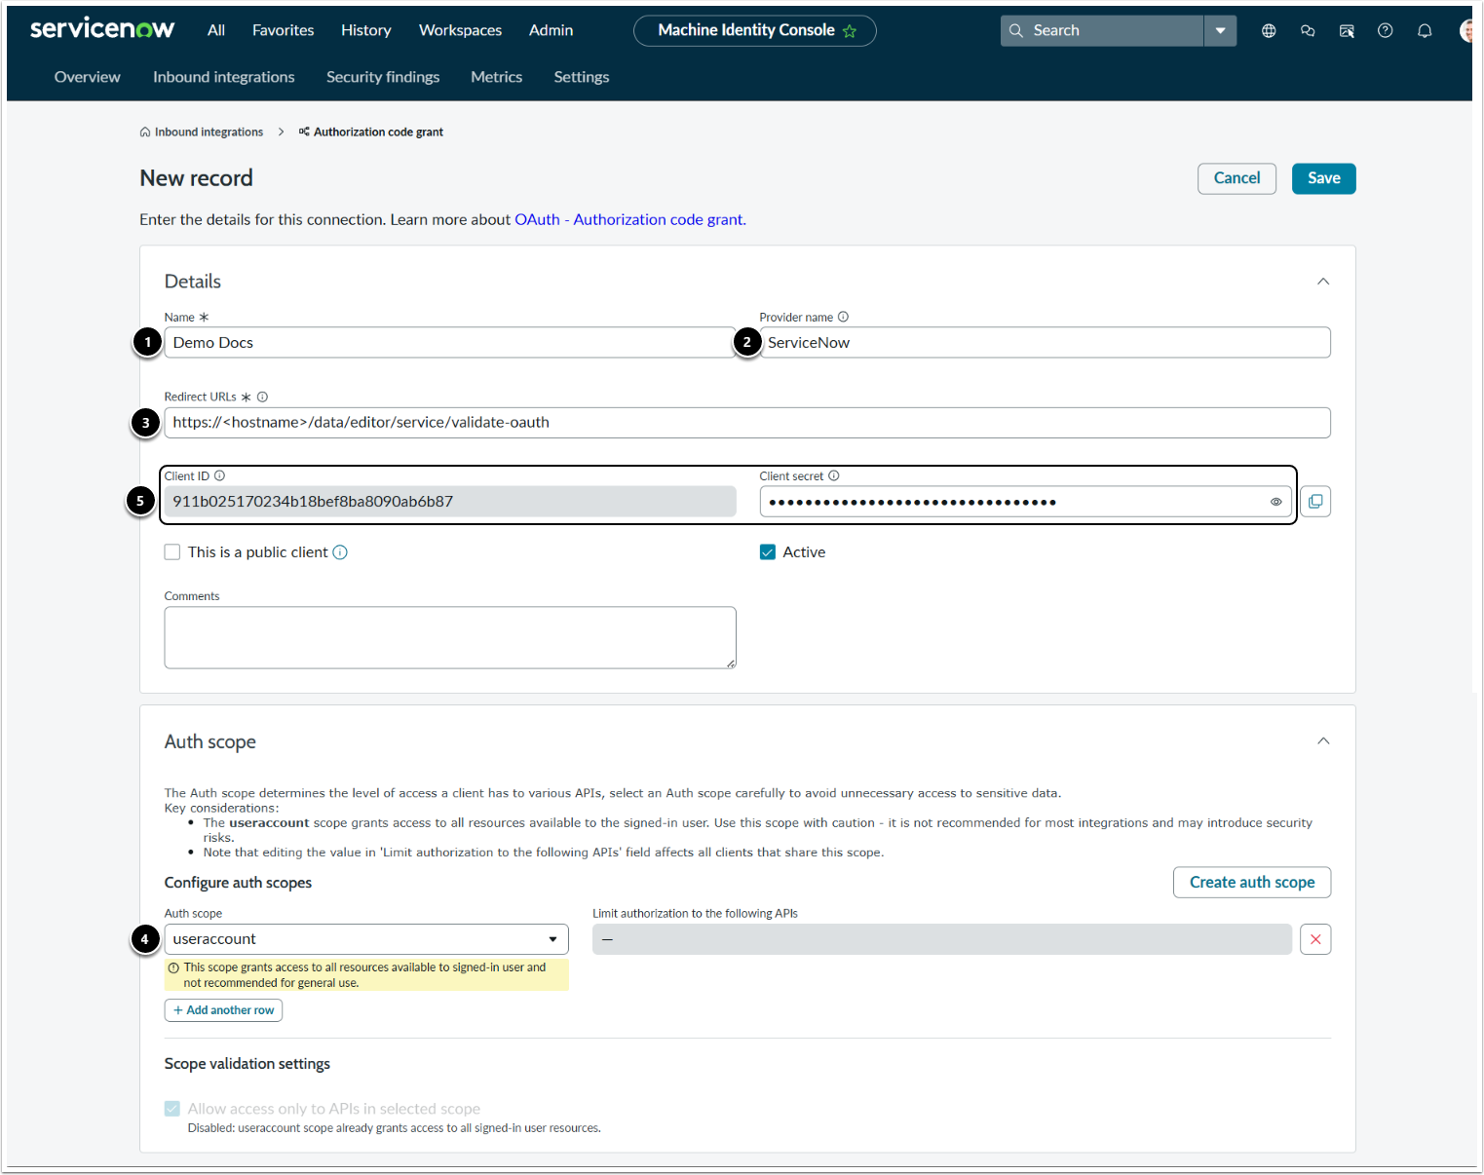1484x1175 pixels.
Task: Reveal client secret using the eye icon
Action: [1275, 502]
